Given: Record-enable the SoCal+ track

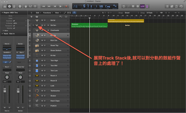Looking at the screenshot, I should coord(48,25).
